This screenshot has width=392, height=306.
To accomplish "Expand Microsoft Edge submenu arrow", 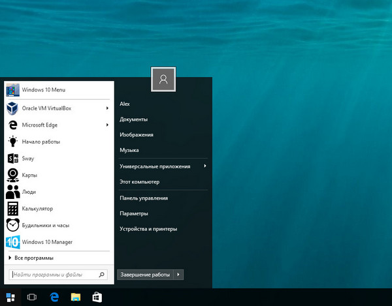I will point(107,124).
